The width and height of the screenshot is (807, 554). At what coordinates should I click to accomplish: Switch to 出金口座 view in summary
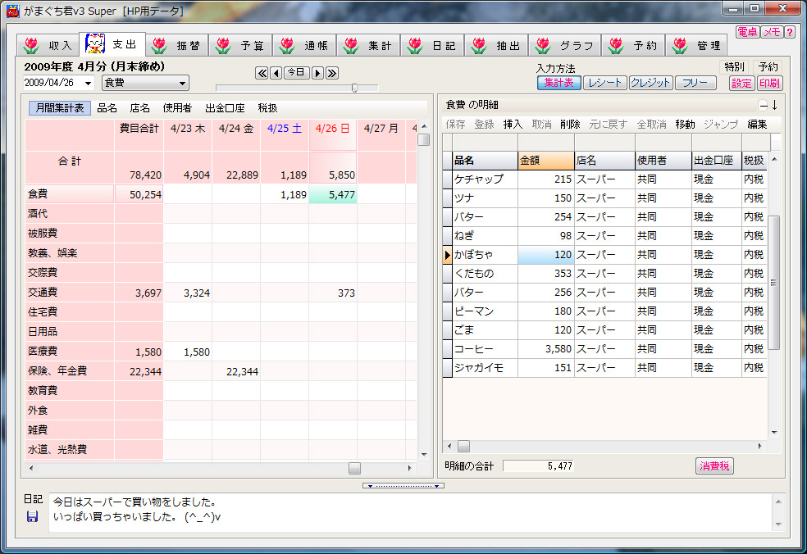(225, 108)
